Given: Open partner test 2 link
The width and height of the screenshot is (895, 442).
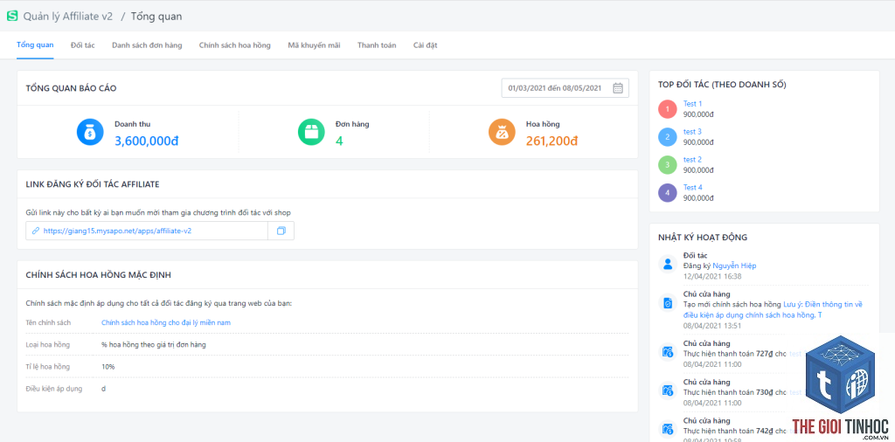Looking at the screenshot, I should click(692, 160).
